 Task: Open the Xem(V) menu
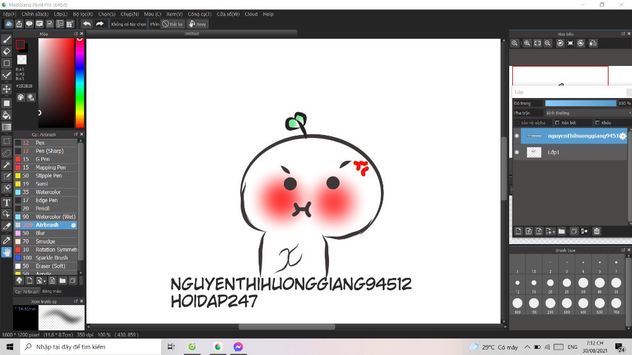(175, 14)
